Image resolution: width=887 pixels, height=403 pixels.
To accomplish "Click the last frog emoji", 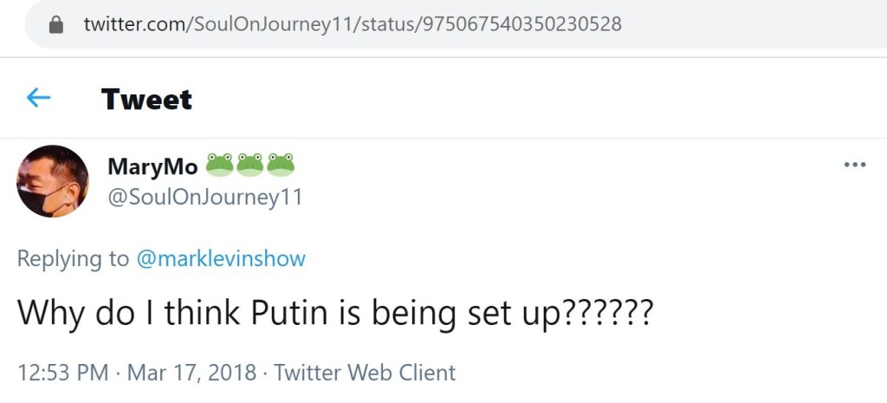I will [x=281, y=164].
